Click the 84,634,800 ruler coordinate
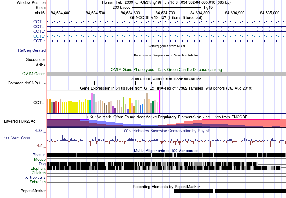 200,13
